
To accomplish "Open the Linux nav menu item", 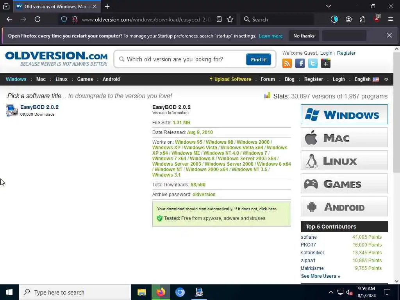I will pos(61,79).
